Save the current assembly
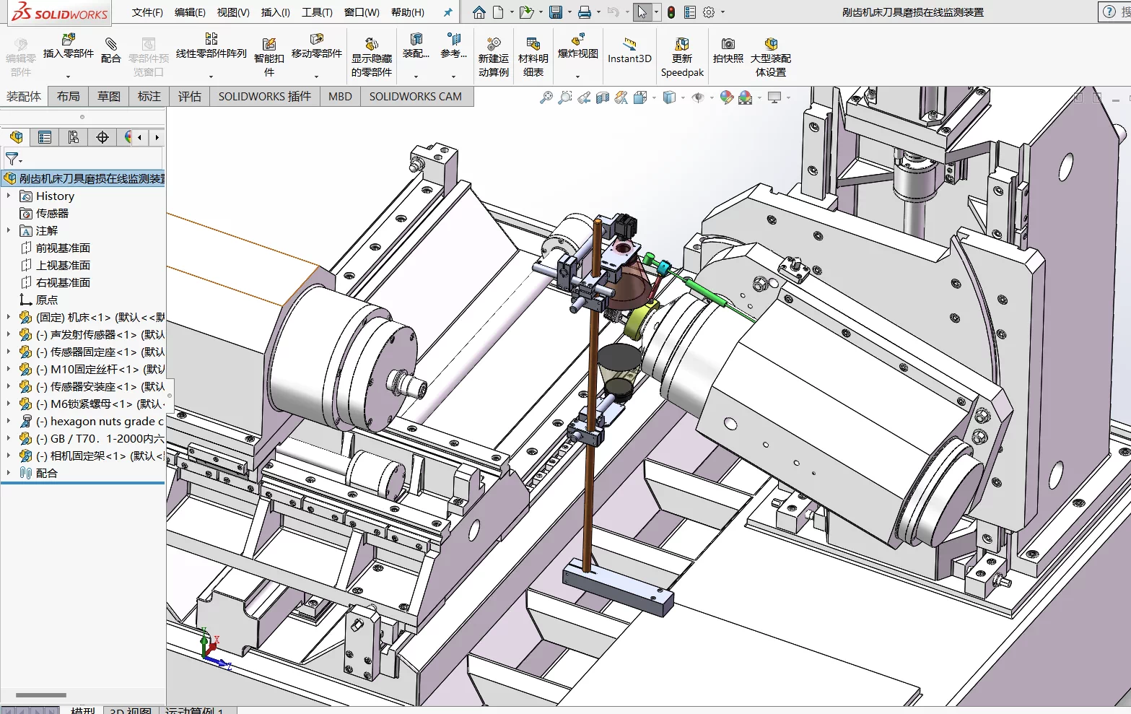Image resolution: width=1131 pixels, height=714 pixels. (555, 12)
